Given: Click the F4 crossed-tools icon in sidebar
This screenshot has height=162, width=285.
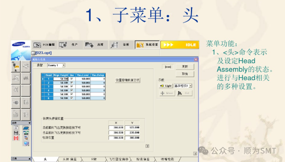Looking at the screenshot, I should tap(16, 78).
